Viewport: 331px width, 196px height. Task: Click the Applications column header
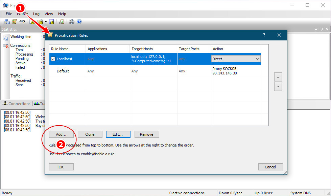108,49
